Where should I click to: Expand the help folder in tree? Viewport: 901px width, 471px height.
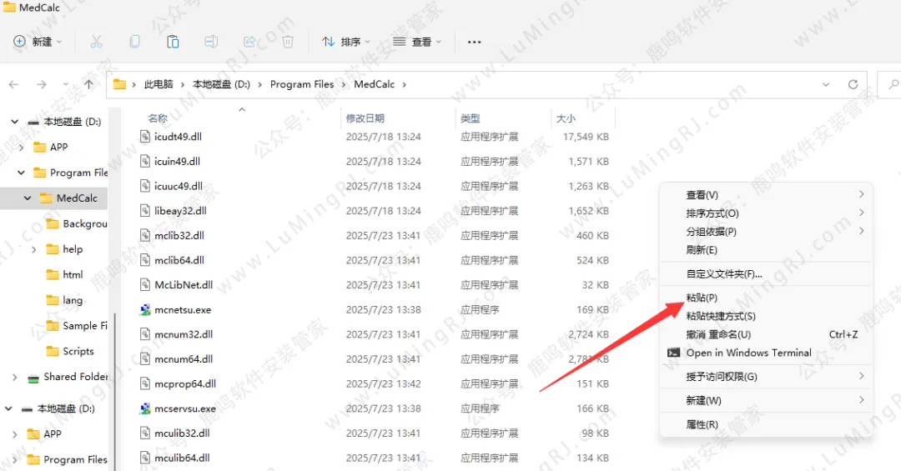[x=34, y=249]
